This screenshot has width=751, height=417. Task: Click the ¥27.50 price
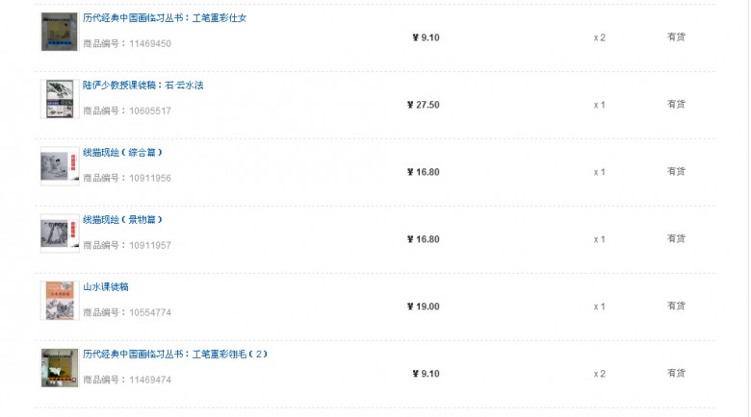click(423, 105)
